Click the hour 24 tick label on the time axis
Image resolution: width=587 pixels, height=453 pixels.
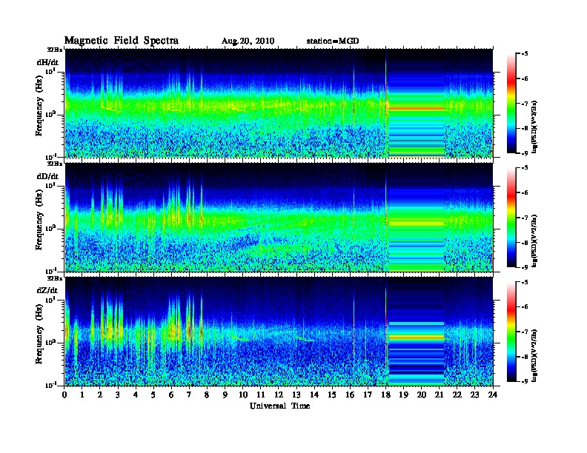click(493, 395)
